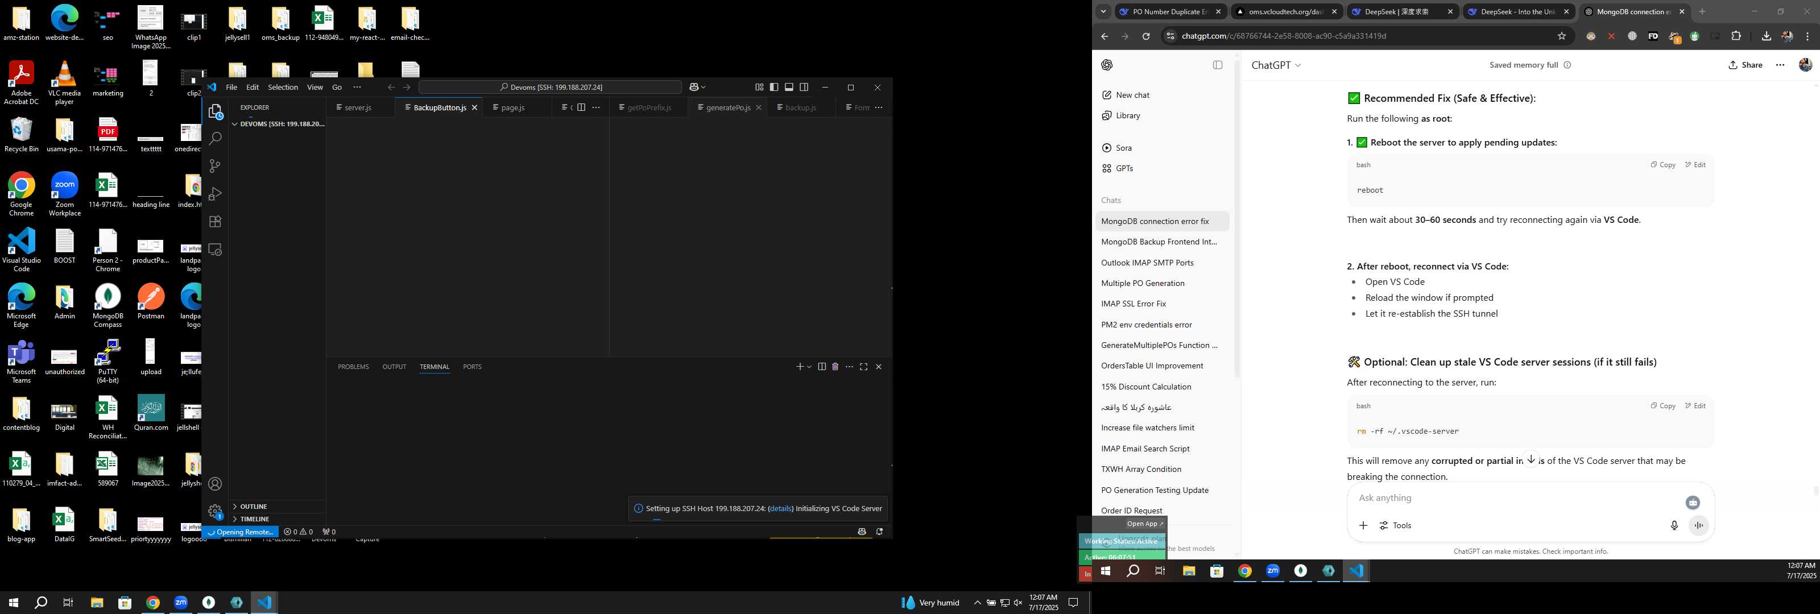Bookmark this page with Chrome star icon
Image resolution: width=1820 pixels, height=614 pixels.
[x=1562, y=36]
